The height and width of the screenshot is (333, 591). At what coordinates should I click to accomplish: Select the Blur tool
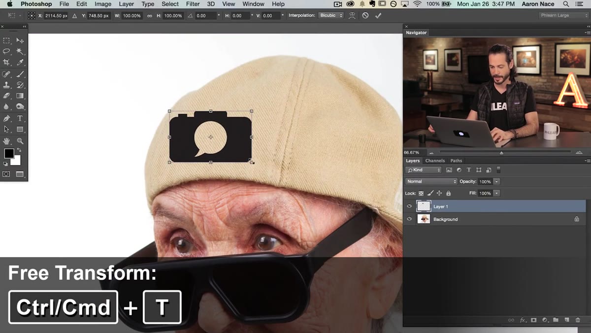(6, 106)
